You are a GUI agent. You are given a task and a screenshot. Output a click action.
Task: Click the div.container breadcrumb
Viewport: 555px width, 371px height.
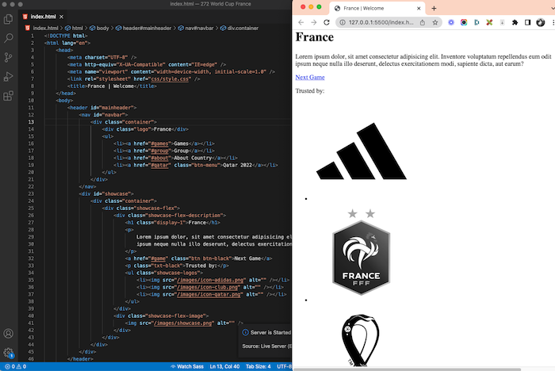pyautogui.click(x=239, y=28)
